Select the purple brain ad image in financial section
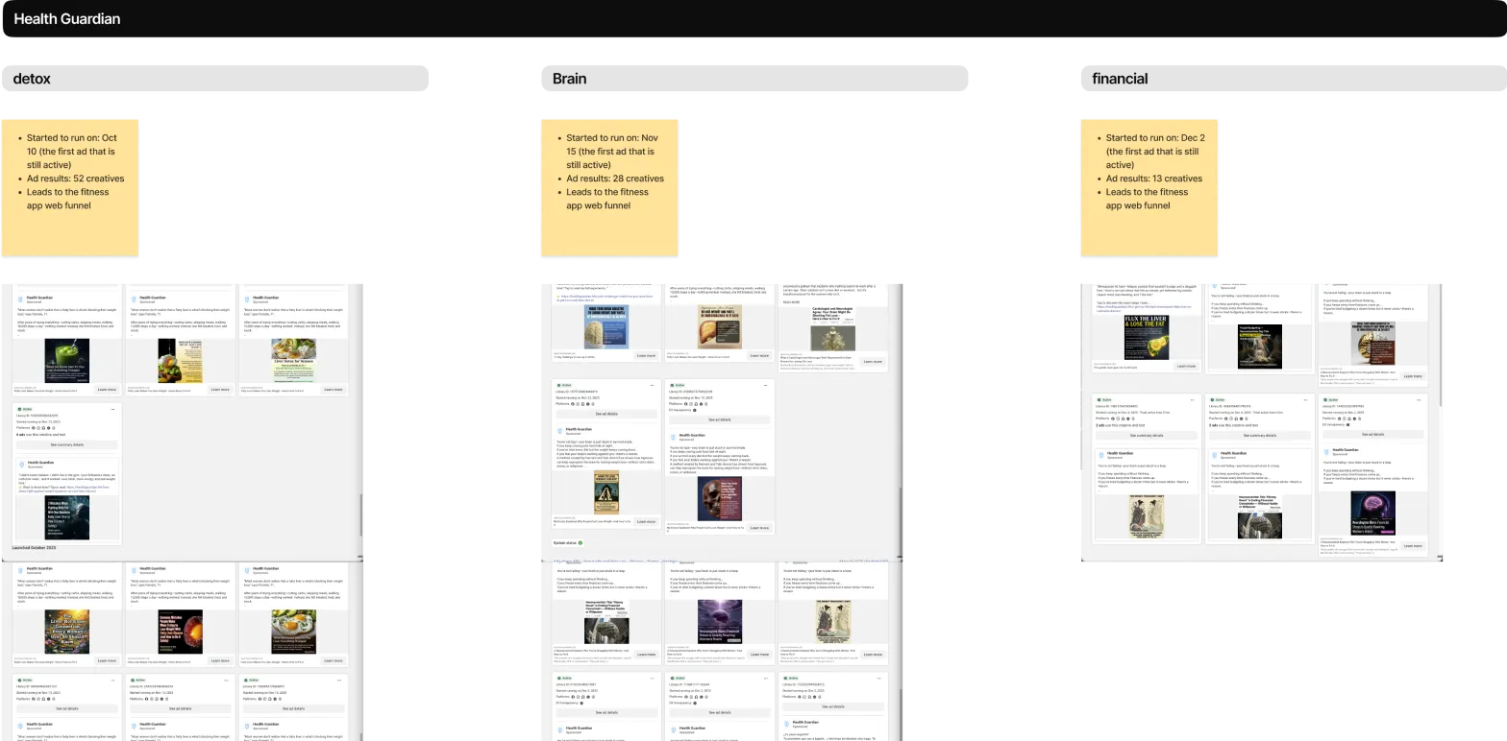The width and height of the screenshot is (1507, 741). coord(1372,514)
